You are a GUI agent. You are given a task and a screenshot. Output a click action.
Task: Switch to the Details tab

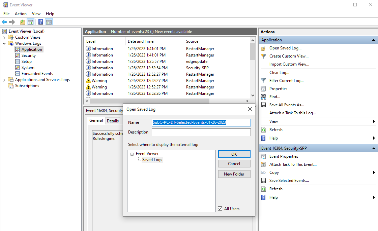click(113, 121)
